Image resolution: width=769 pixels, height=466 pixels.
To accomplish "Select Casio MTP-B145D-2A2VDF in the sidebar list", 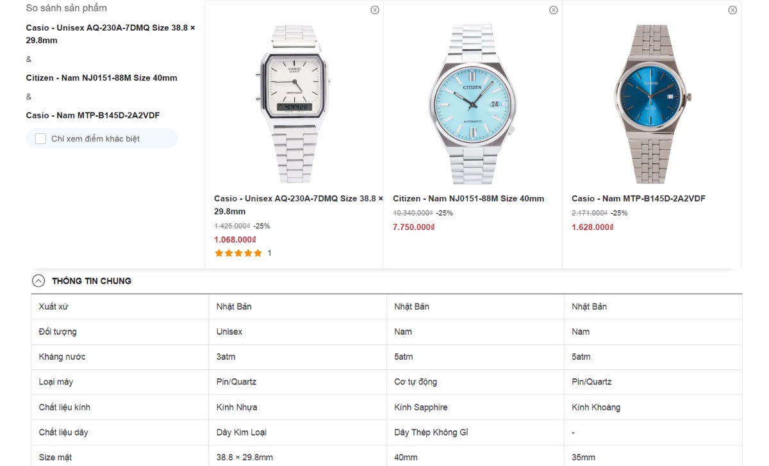I will coord(93,116).
